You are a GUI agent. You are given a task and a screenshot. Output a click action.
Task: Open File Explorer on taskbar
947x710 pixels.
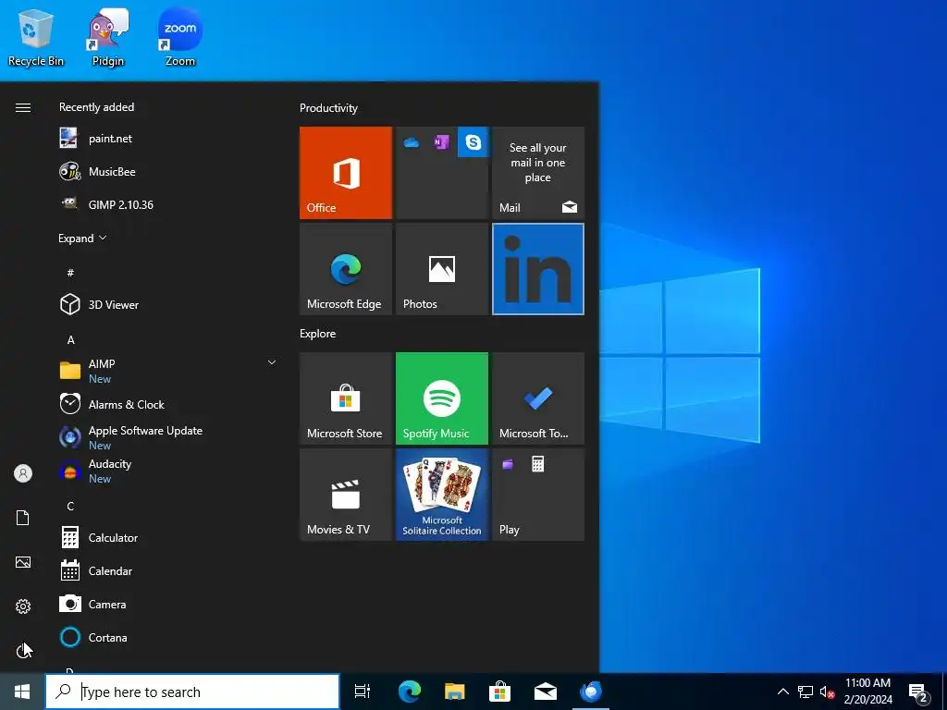point(455,692)
